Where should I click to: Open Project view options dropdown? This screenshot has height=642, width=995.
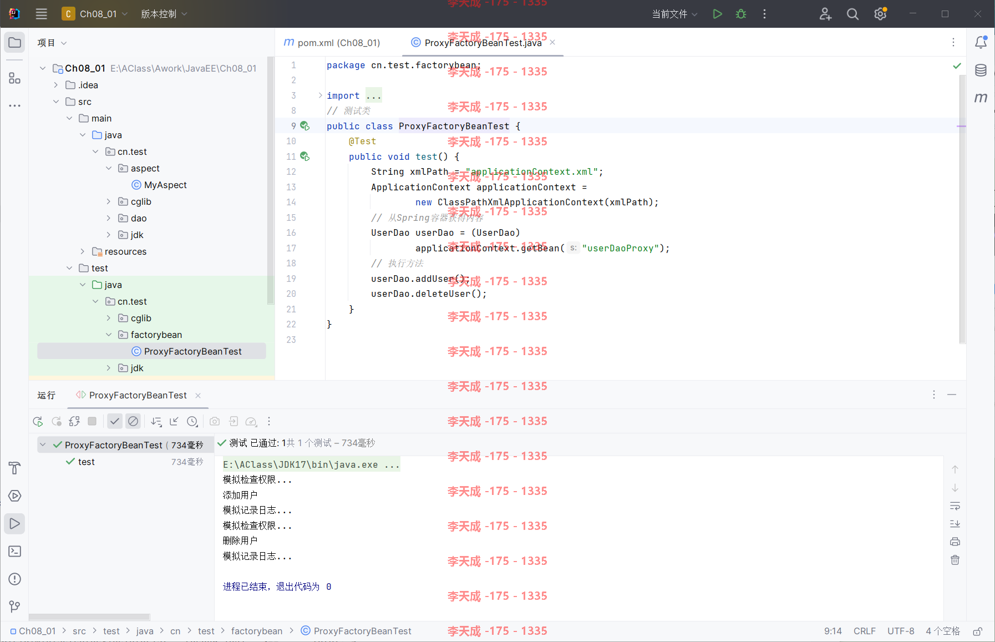point(52,43)
